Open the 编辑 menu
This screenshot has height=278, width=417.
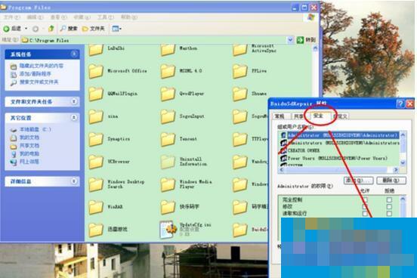pyautogui.click(x=35, y=17)
